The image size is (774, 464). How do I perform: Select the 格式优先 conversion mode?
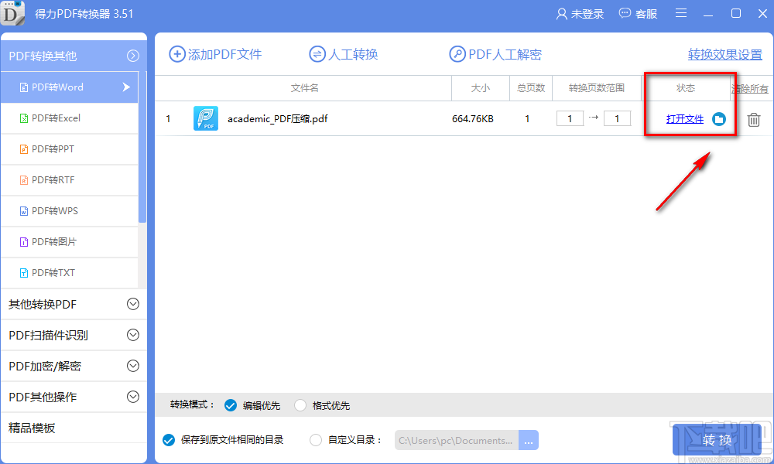coord(300,404)
